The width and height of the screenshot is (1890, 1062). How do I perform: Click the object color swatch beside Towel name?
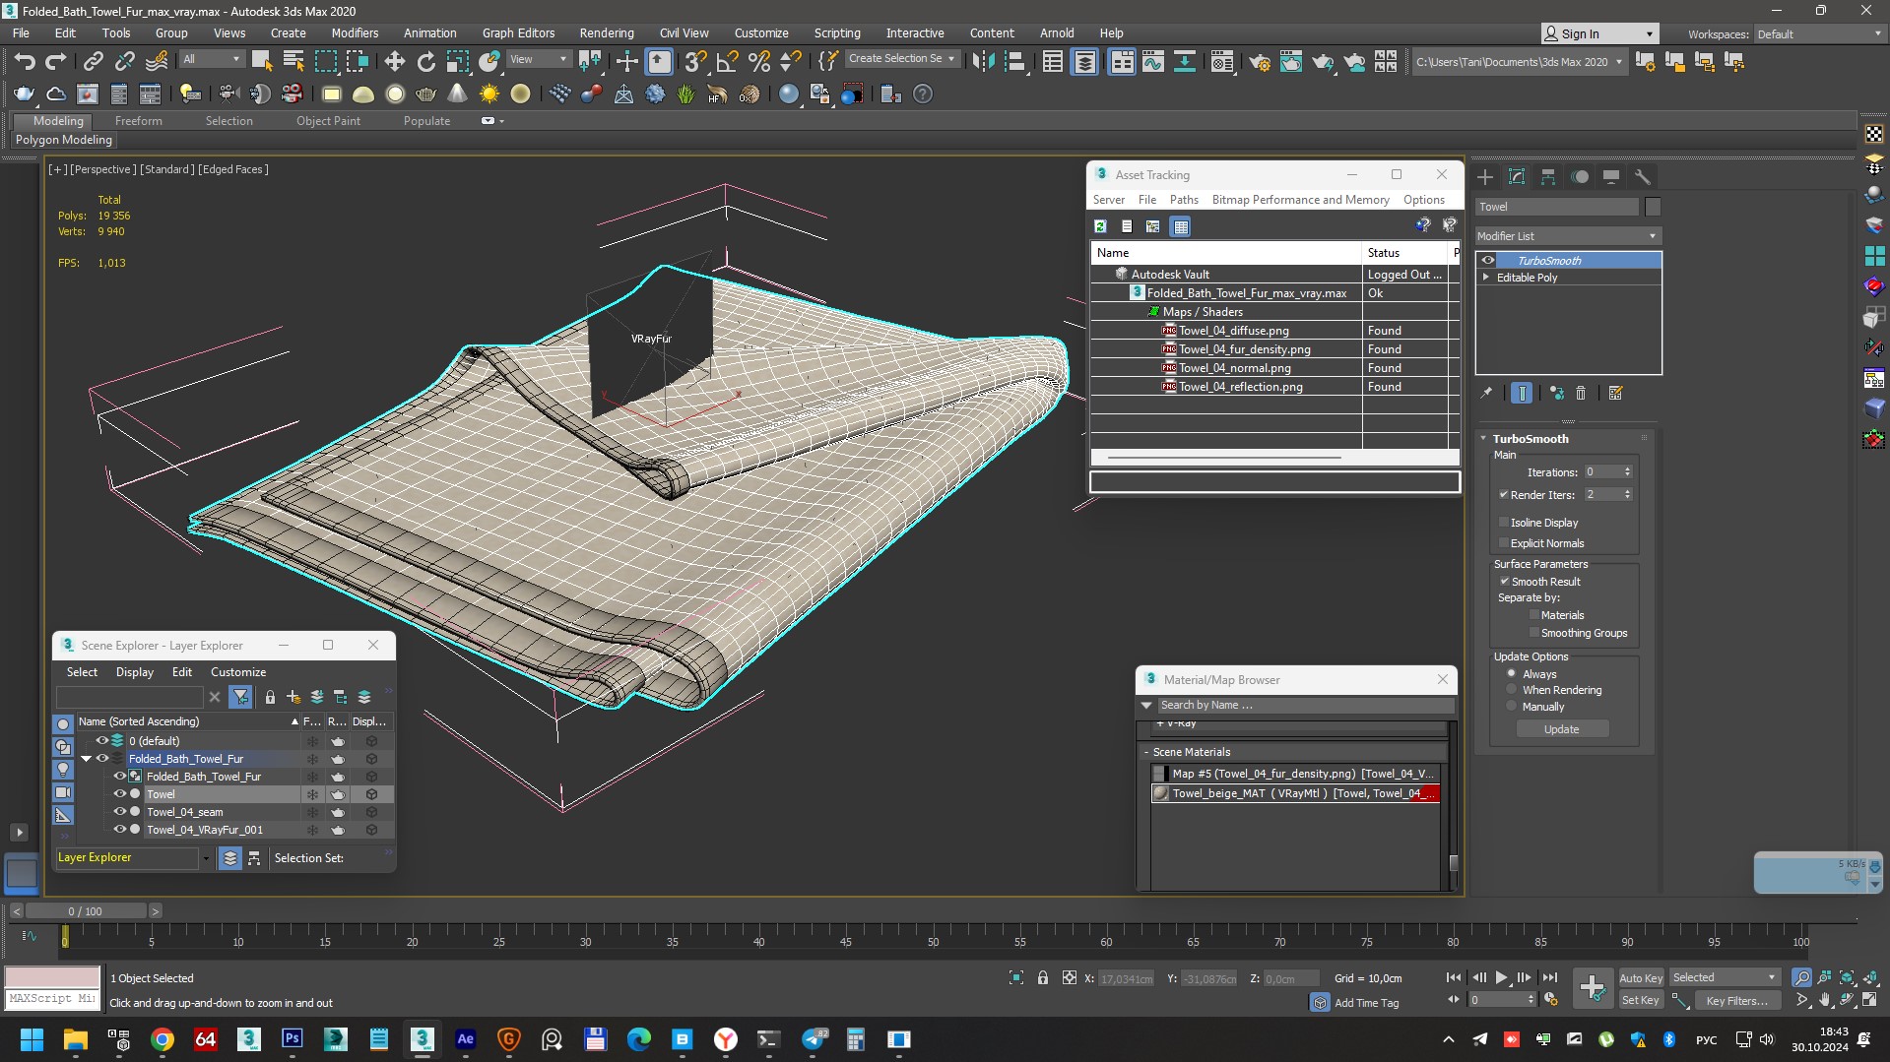pos(1653,207)
